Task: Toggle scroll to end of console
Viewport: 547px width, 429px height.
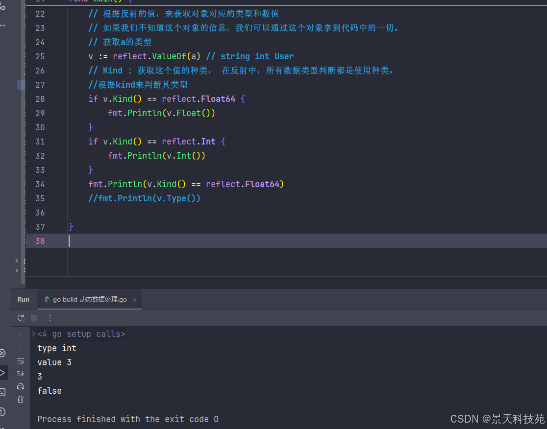Action: pos(21,374)
